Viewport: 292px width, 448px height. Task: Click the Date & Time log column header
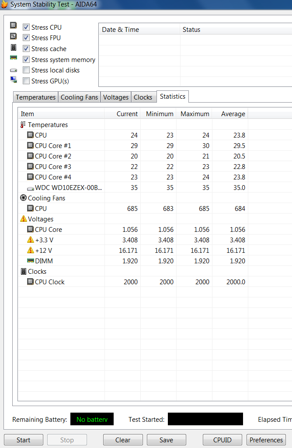tap(139, 29)
